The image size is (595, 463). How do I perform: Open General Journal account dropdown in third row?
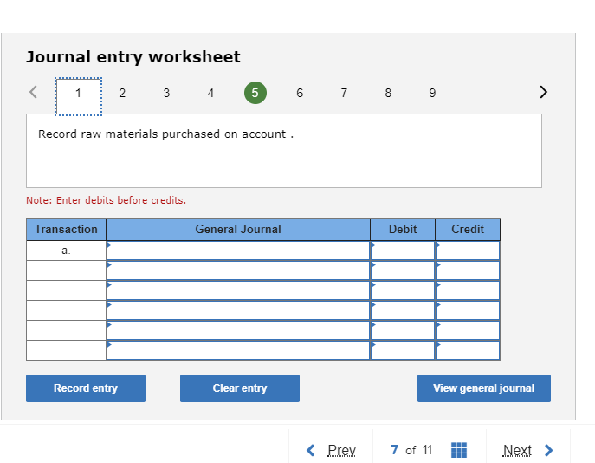pos(238,290)
